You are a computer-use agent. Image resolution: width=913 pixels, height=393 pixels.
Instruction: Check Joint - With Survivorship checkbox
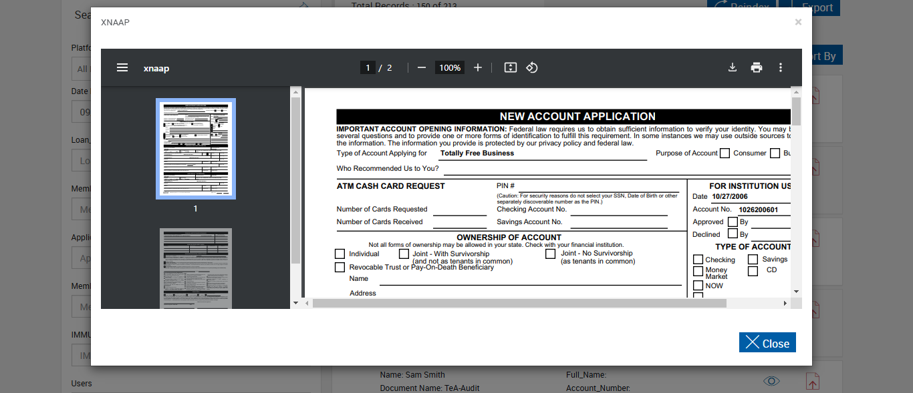click(x=404, y=254)
